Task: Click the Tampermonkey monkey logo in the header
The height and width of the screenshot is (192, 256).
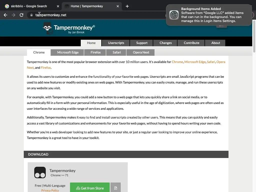Action: pos(47,28)
